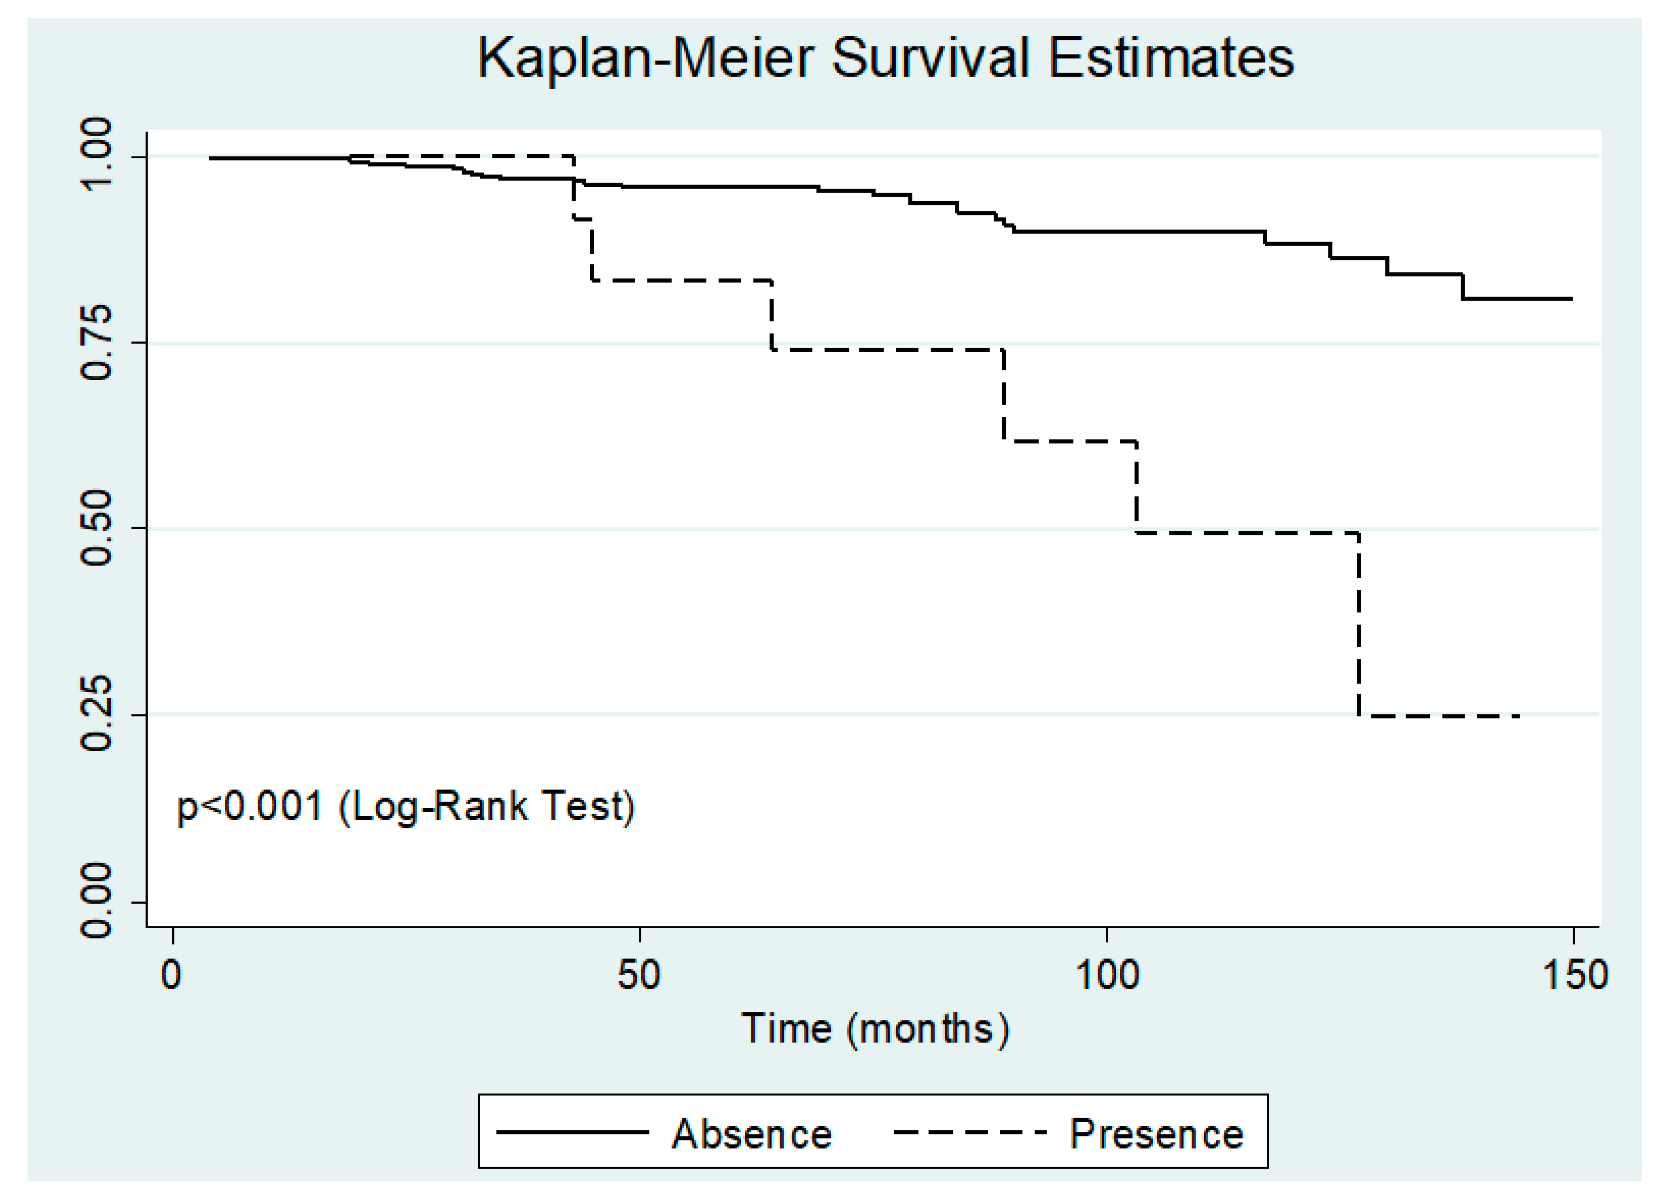Screen dimensions: 1665x1201
Task: Click the 0.50 y-axis tick label
Action: (95, 528)
